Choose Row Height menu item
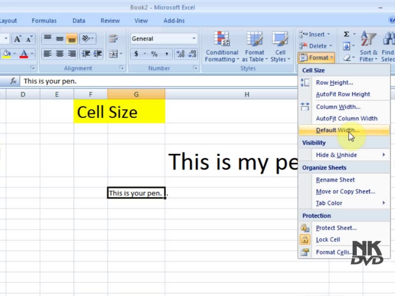Viewport: 395px width, 296px height. pyautogui.click(x=344, y=83)
